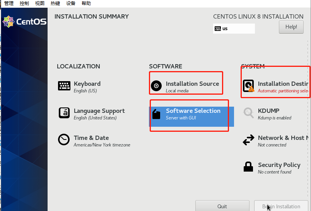311x211 pixels.
Task: Click the Installation Destination disk warning icon
Action: coord(248,86)
